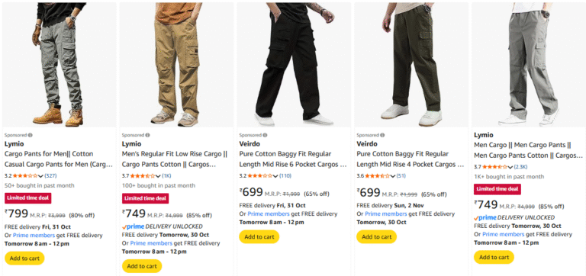
Task: Open the khaki cargo pants product image
Action: [176, 65]
